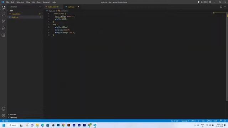This screenshot has height=128, width=228.
Task: Switch to the index.html editor tab
Action: pyautogui.click(x=53, y=7)
